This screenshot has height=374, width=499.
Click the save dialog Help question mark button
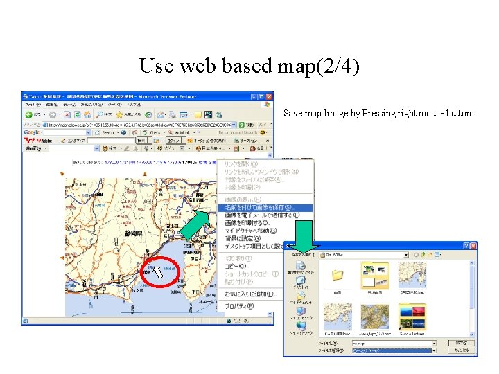[466, 245]
